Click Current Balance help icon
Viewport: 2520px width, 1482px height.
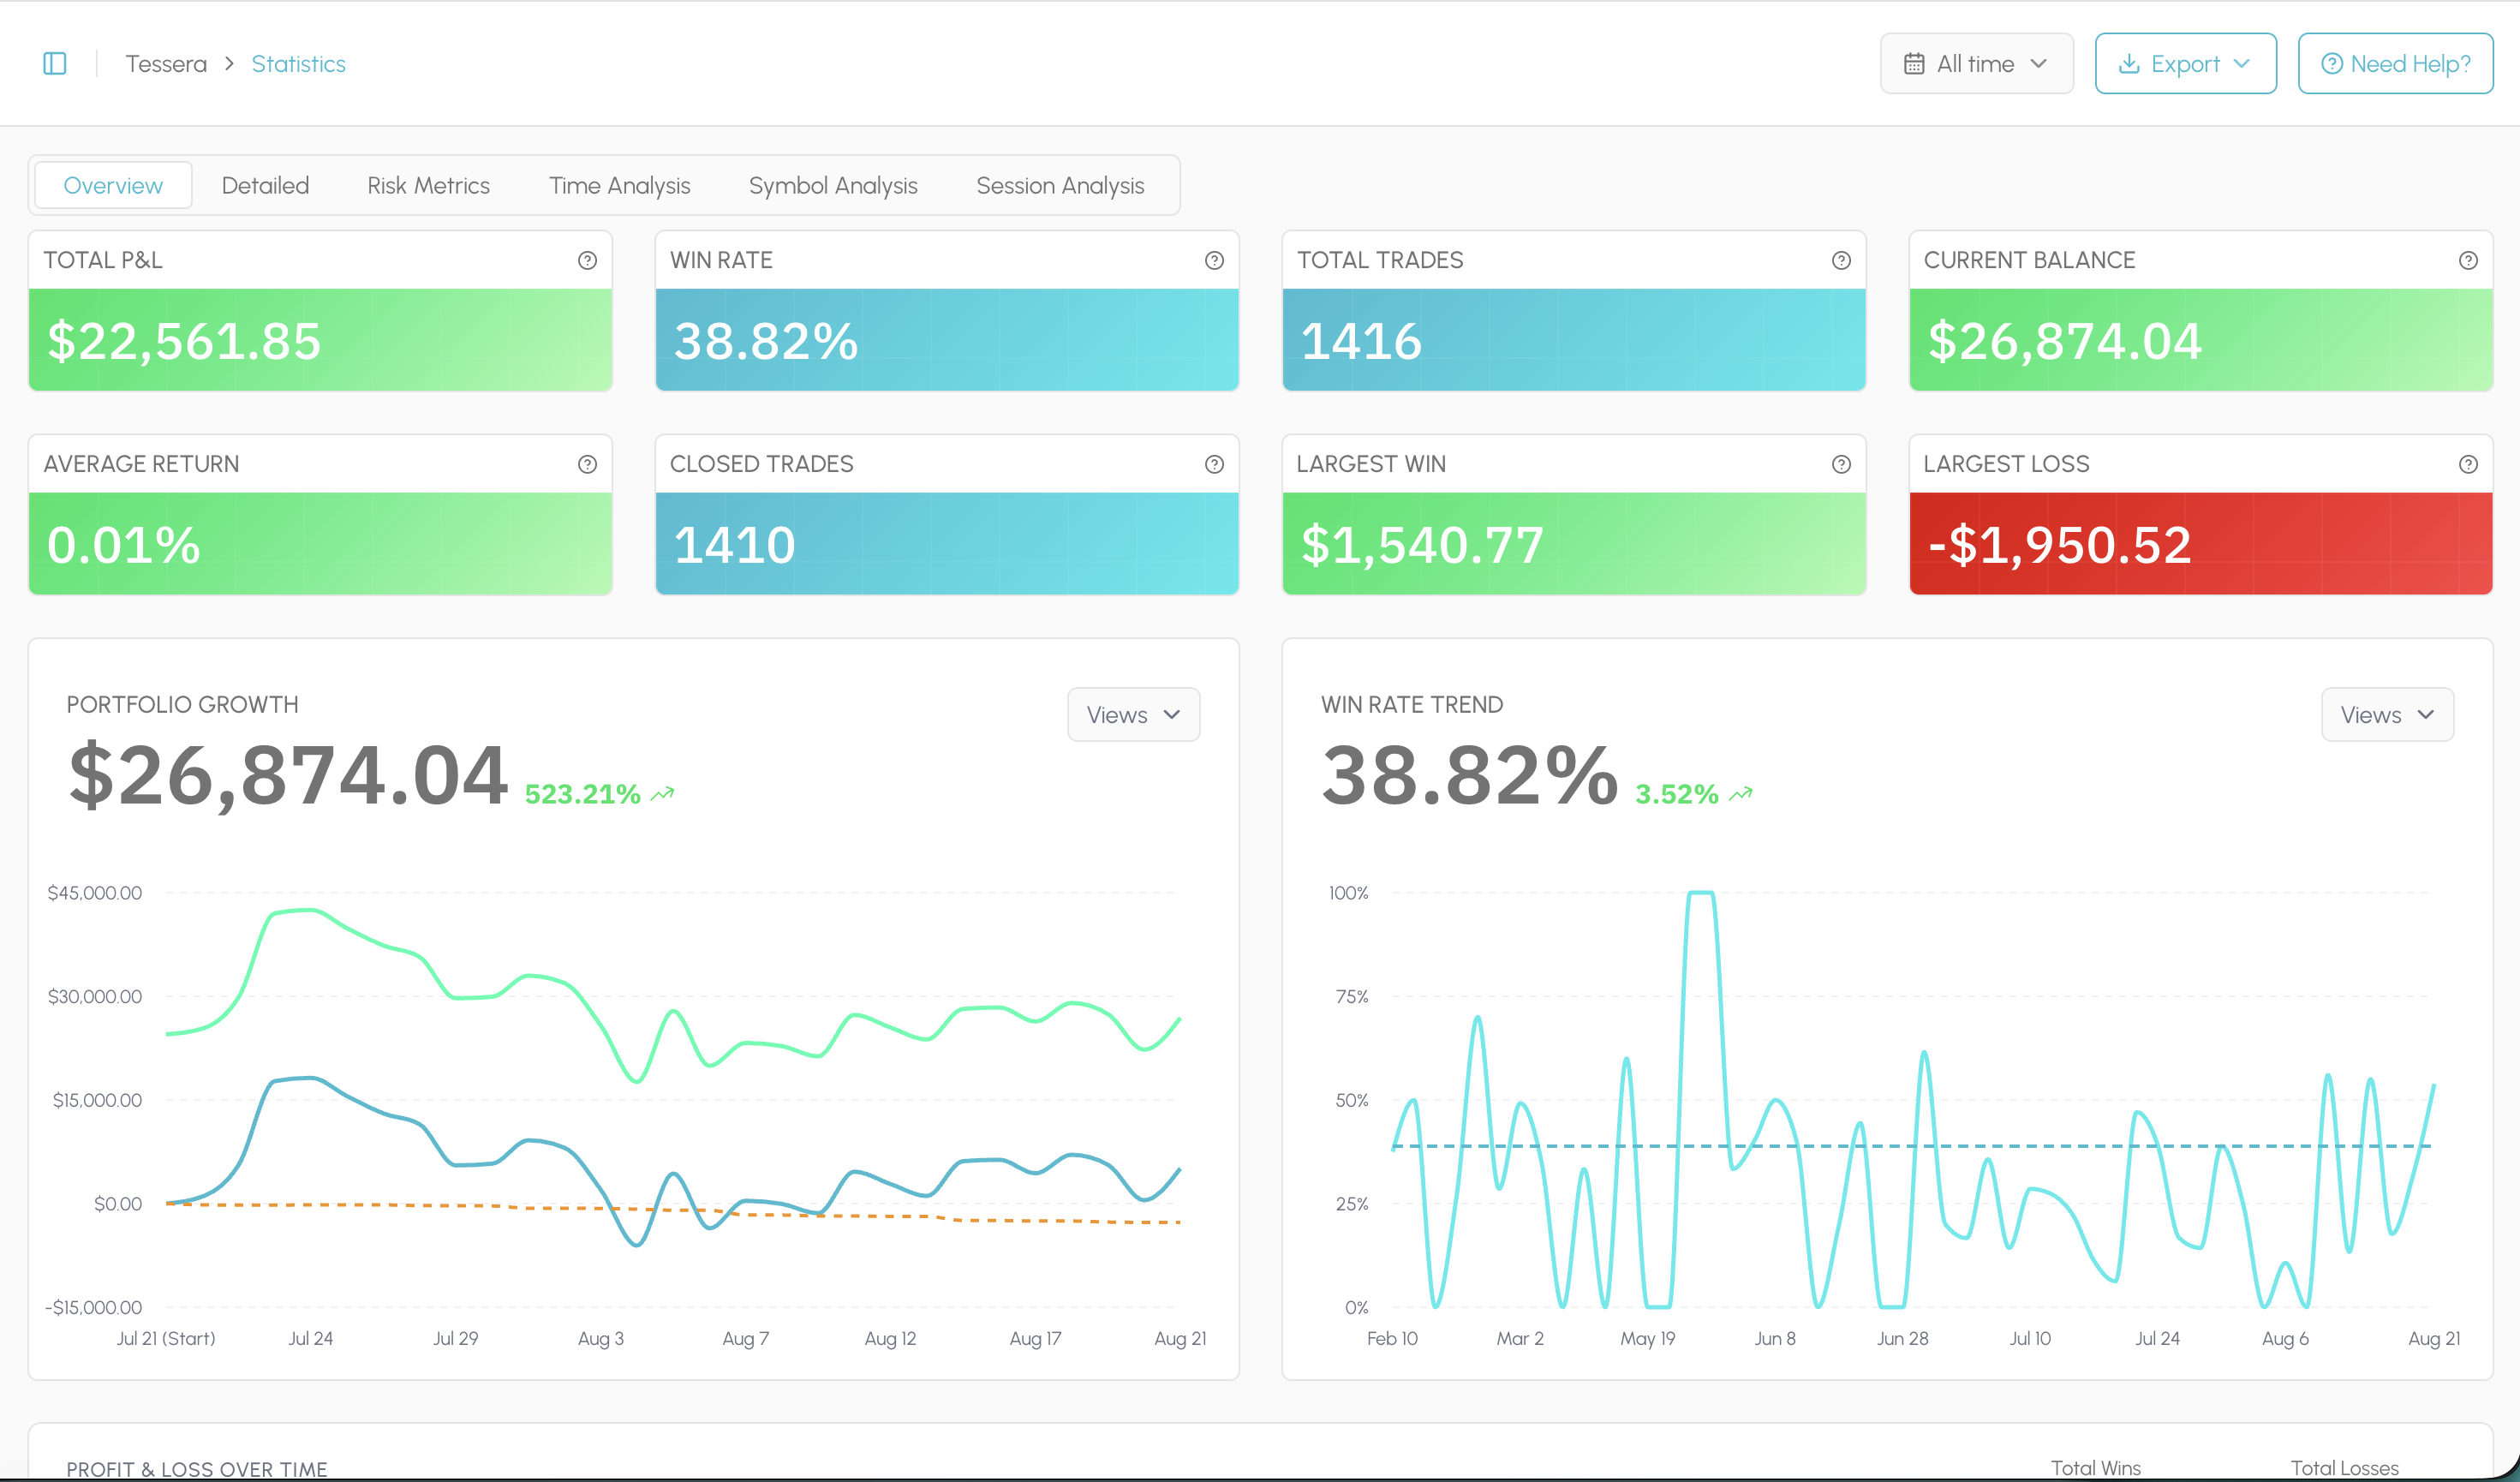click(x=2468, y=260)
